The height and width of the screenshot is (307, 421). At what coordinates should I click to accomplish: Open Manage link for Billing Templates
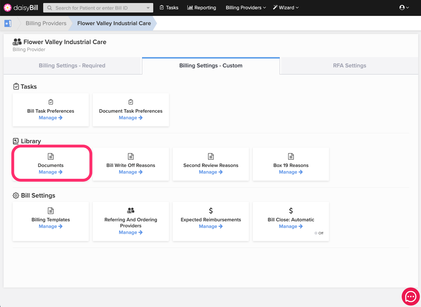[x=51, y=226]
